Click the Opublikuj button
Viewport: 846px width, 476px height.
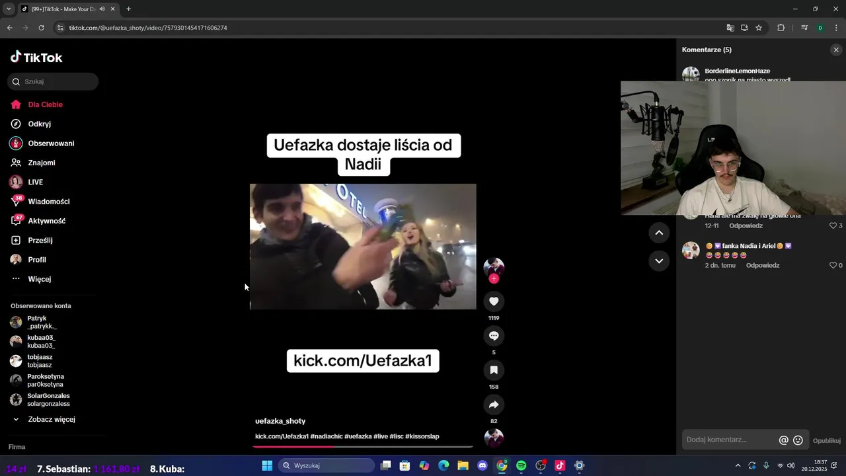(x=826, y=440)
